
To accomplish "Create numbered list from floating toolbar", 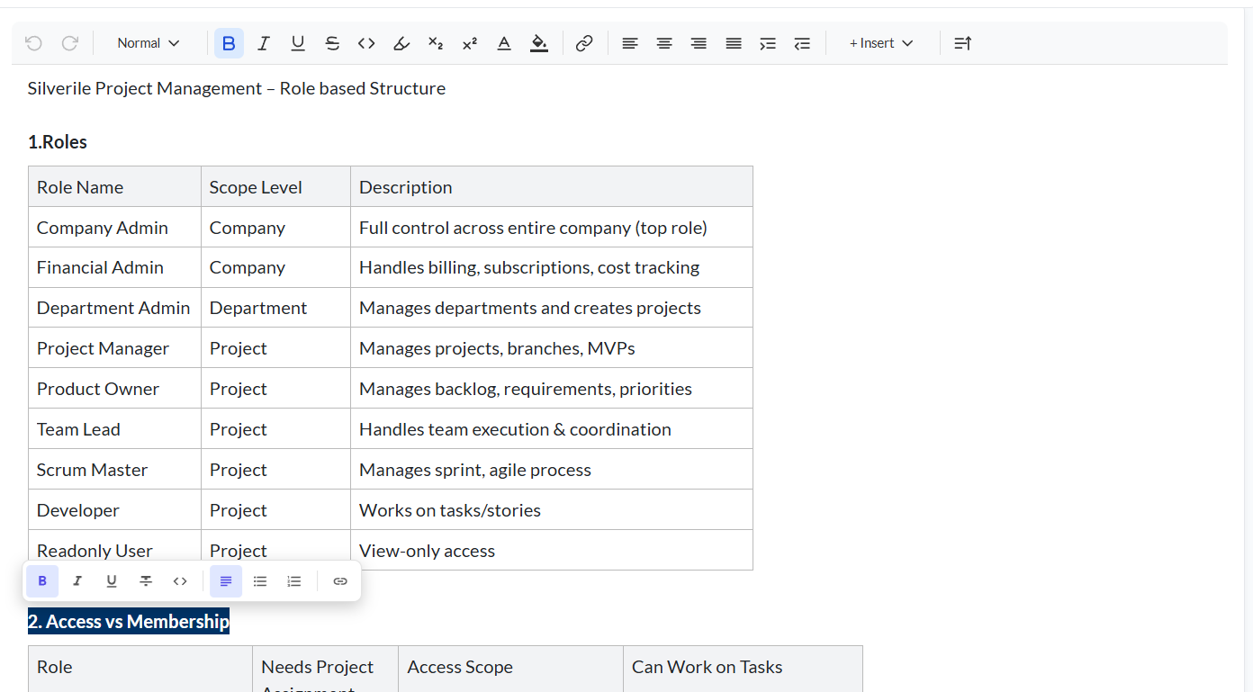I will point(294,581).
